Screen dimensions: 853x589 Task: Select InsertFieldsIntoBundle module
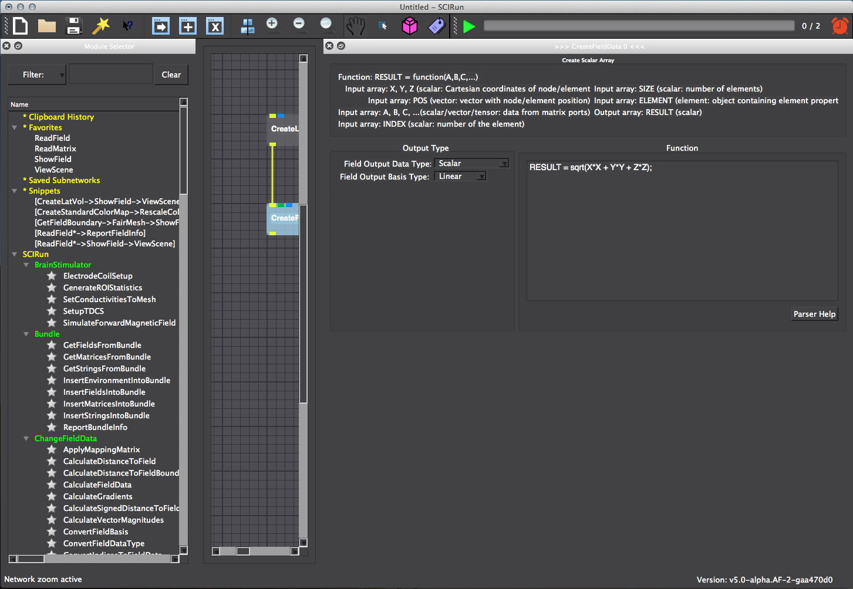coord(104,392)
